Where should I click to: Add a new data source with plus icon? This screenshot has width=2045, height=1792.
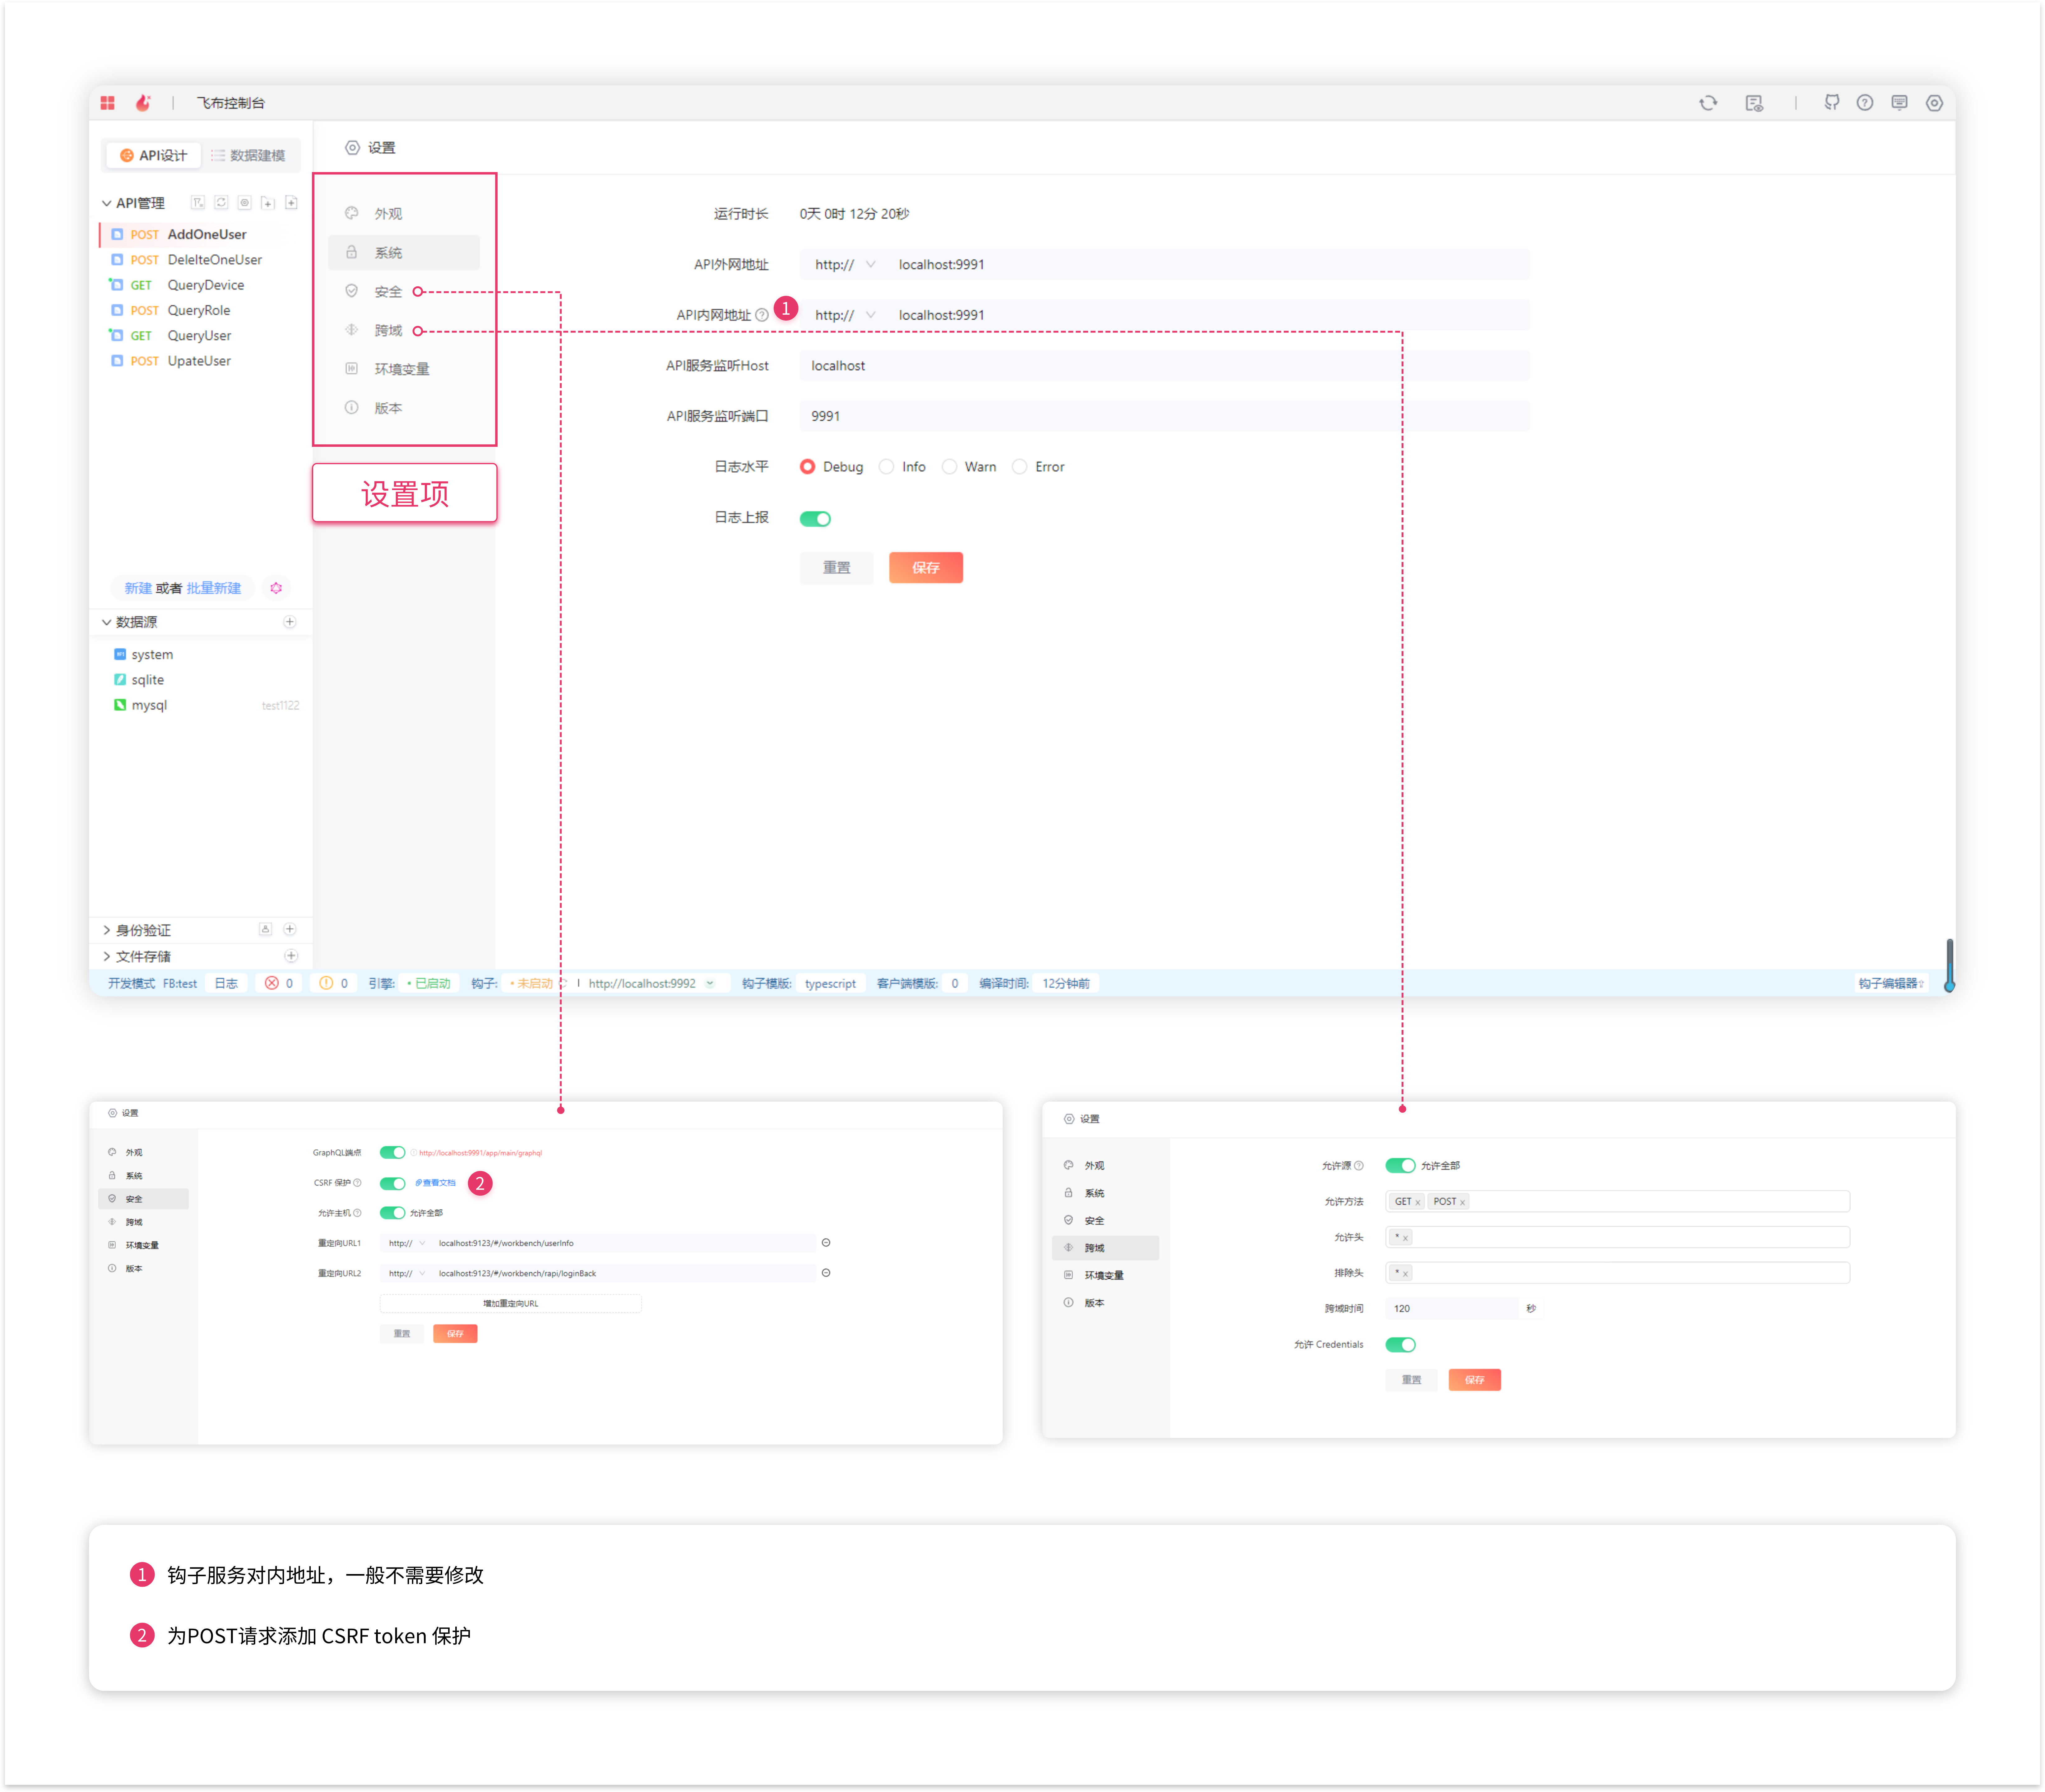coord(290,622)
